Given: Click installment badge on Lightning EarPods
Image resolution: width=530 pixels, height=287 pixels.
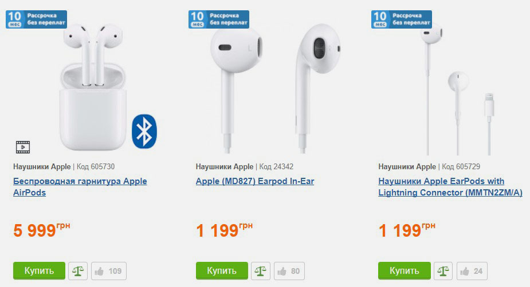Looking at the screenshot, I should (x=402, y=19).
